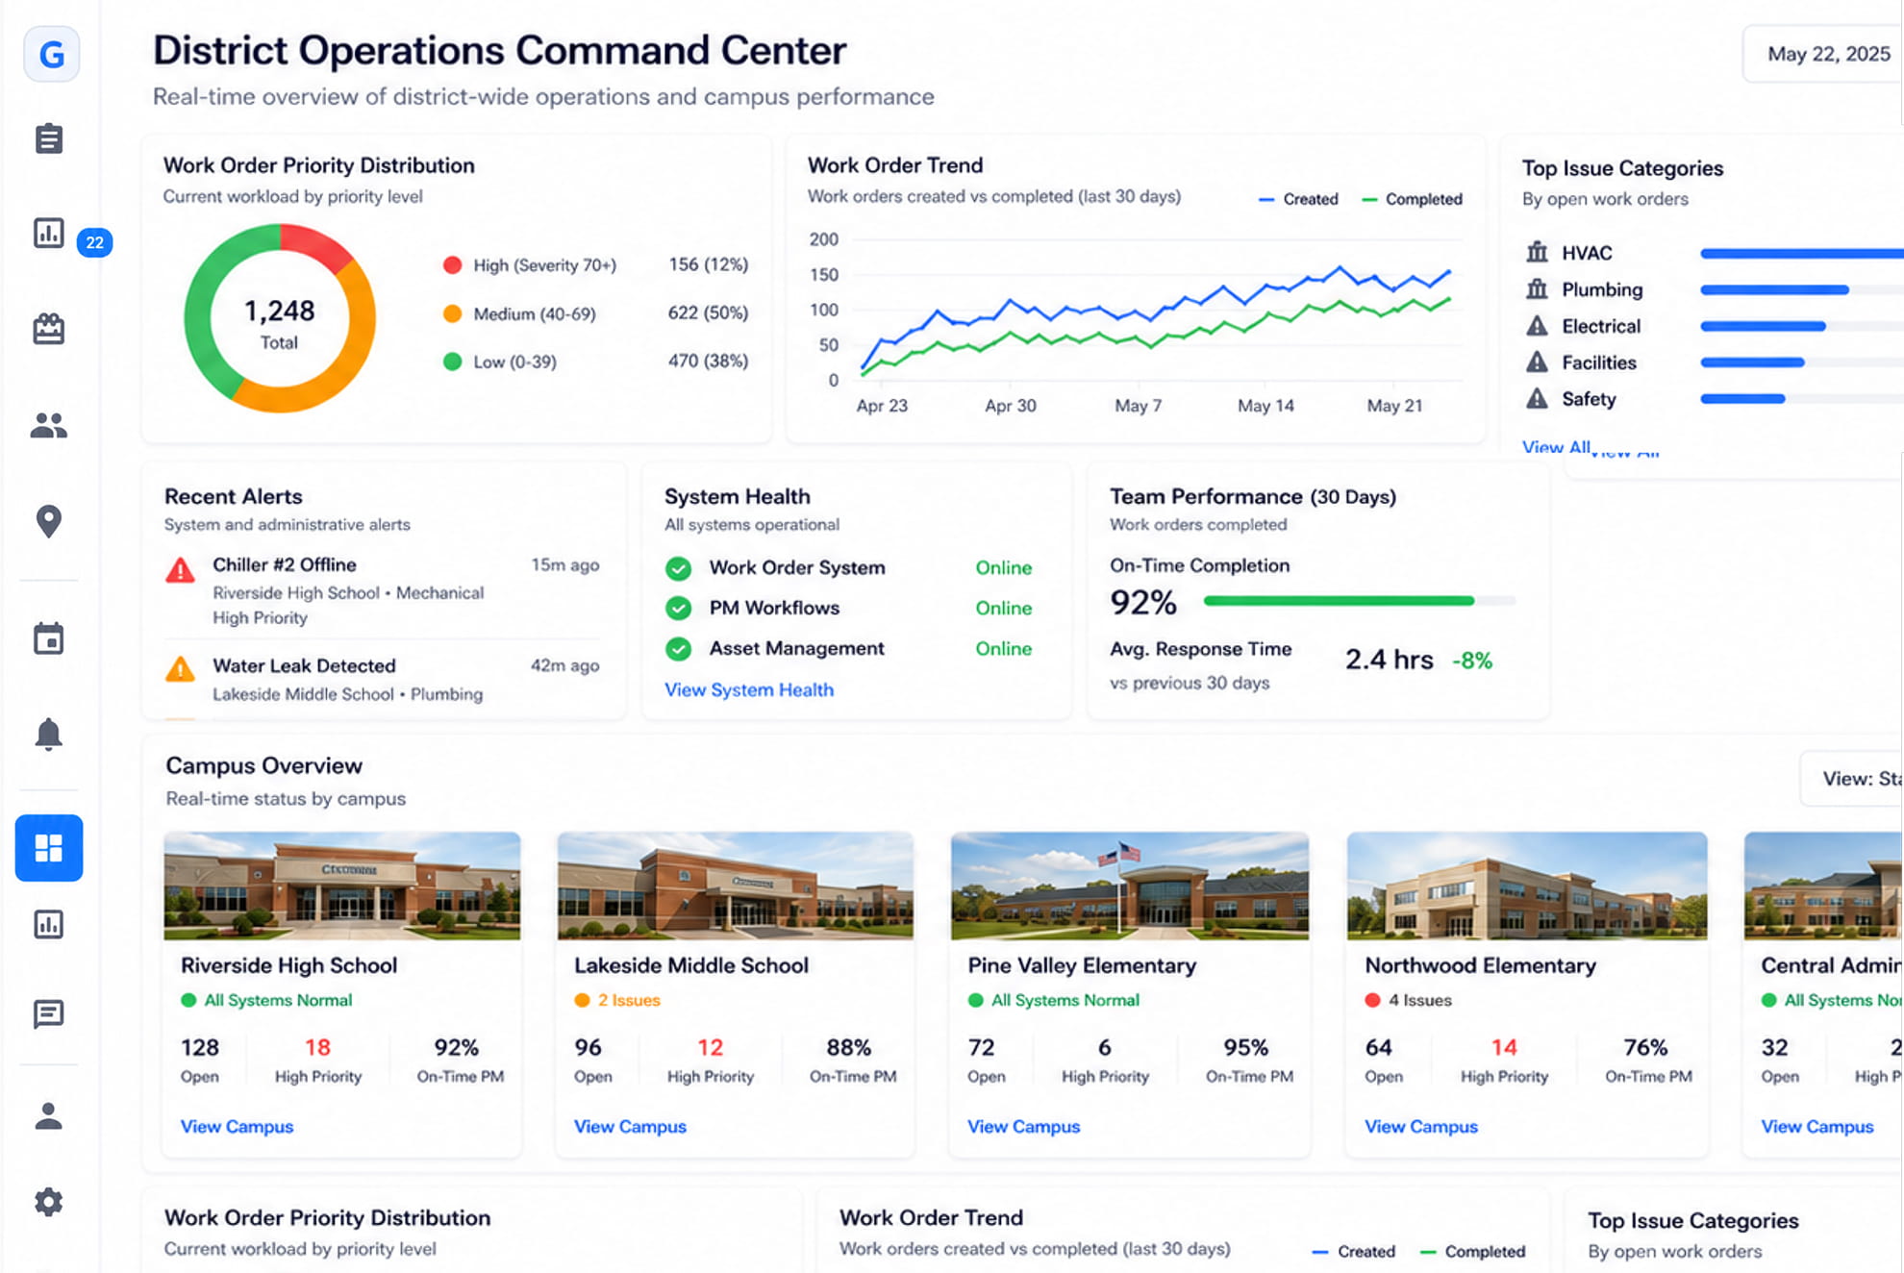Click the Facilities category triangle icon

[1538, 362]
